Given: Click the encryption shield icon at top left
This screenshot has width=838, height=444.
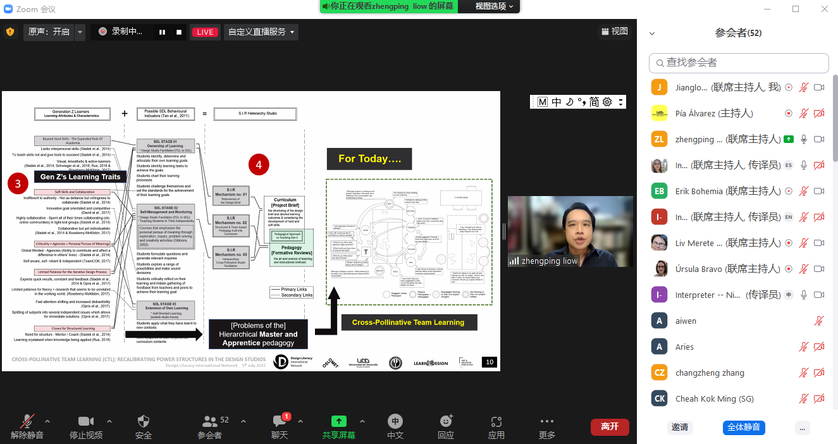Looking at the screenshot, I should pyautogui.click(x=10, y=32).
